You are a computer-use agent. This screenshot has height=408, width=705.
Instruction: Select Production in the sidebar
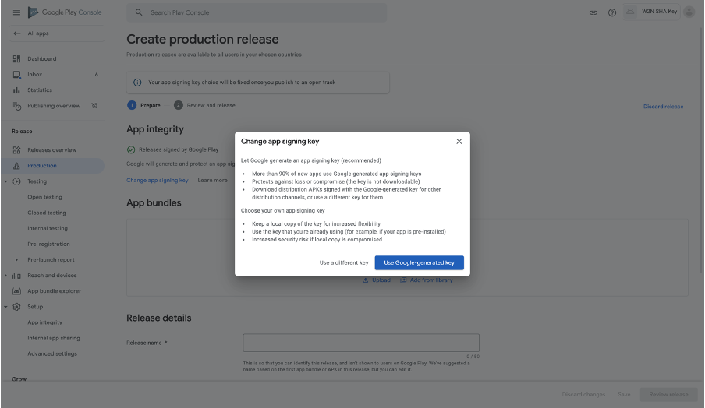point(42,166)
